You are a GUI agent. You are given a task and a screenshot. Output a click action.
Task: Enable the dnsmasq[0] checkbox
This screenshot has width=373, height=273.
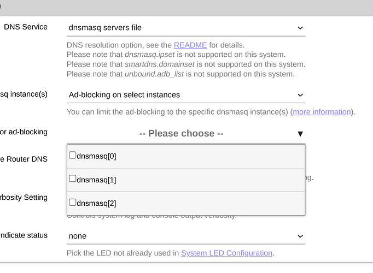73,156
